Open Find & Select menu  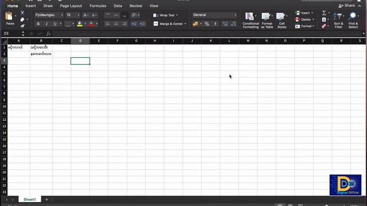(x=353, y=21)
